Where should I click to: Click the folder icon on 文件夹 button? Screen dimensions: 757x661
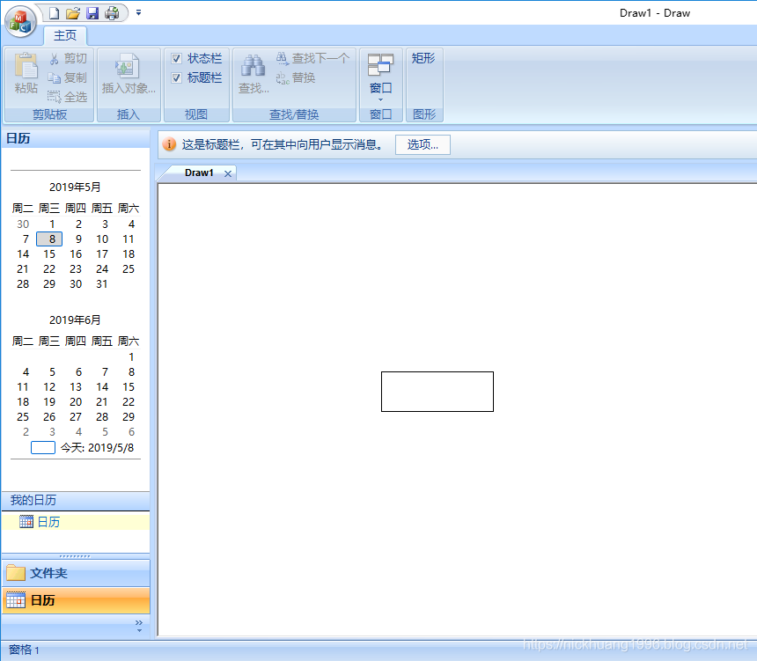(16, 573)
